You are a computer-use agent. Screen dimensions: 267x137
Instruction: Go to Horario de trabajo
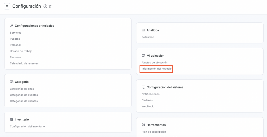coord(21,51)
